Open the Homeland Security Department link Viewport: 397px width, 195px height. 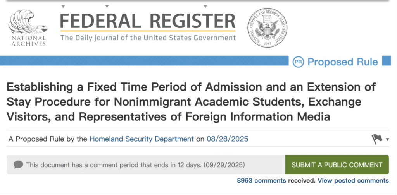pos(142,139)
